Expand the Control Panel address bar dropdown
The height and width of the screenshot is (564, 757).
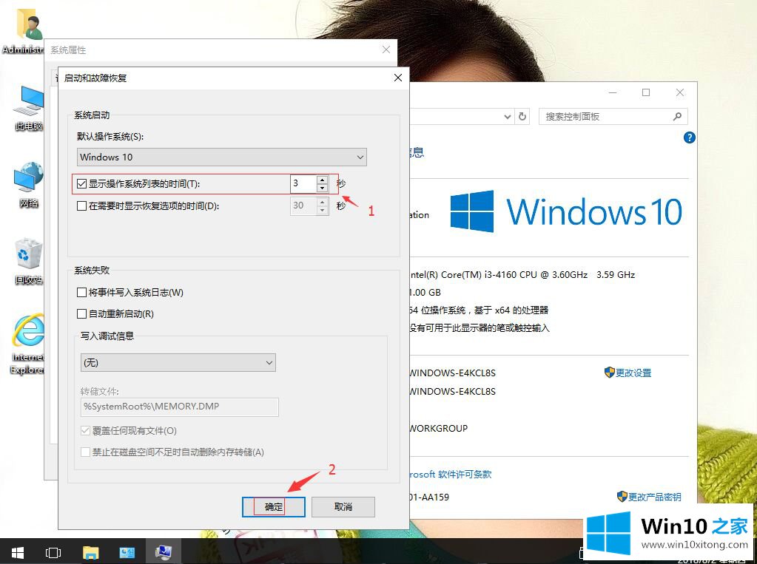click(x=507, y=116)
